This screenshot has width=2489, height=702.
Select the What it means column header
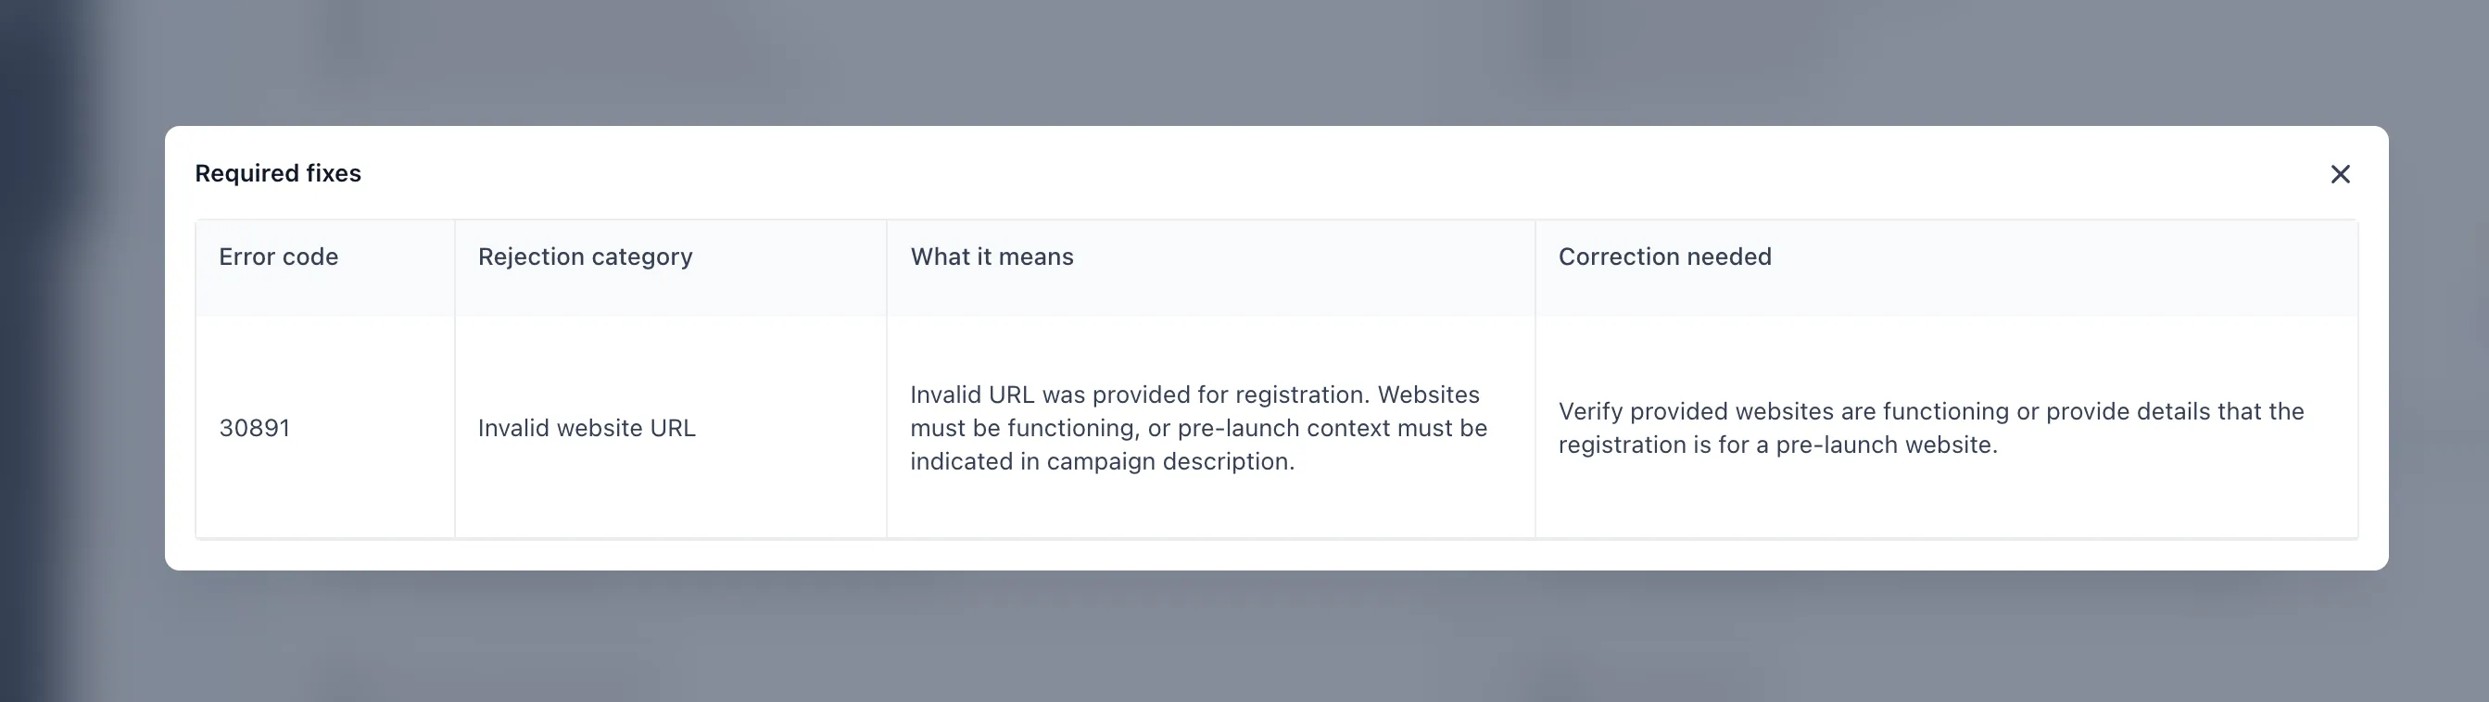point(992,257)
